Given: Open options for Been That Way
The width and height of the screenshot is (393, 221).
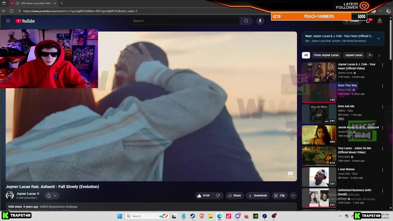Looking at the screenshot, I should pyautogui.click(x=383, y=86).
